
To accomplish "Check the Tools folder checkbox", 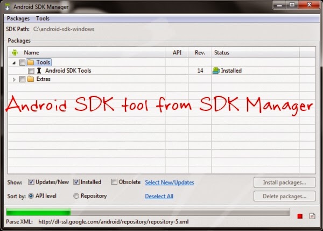I will tap(22, 62).
